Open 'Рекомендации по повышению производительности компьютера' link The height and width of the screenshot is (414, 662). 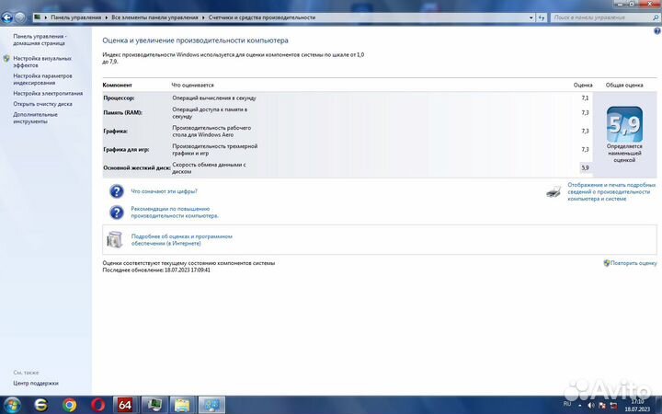point(175,213)
